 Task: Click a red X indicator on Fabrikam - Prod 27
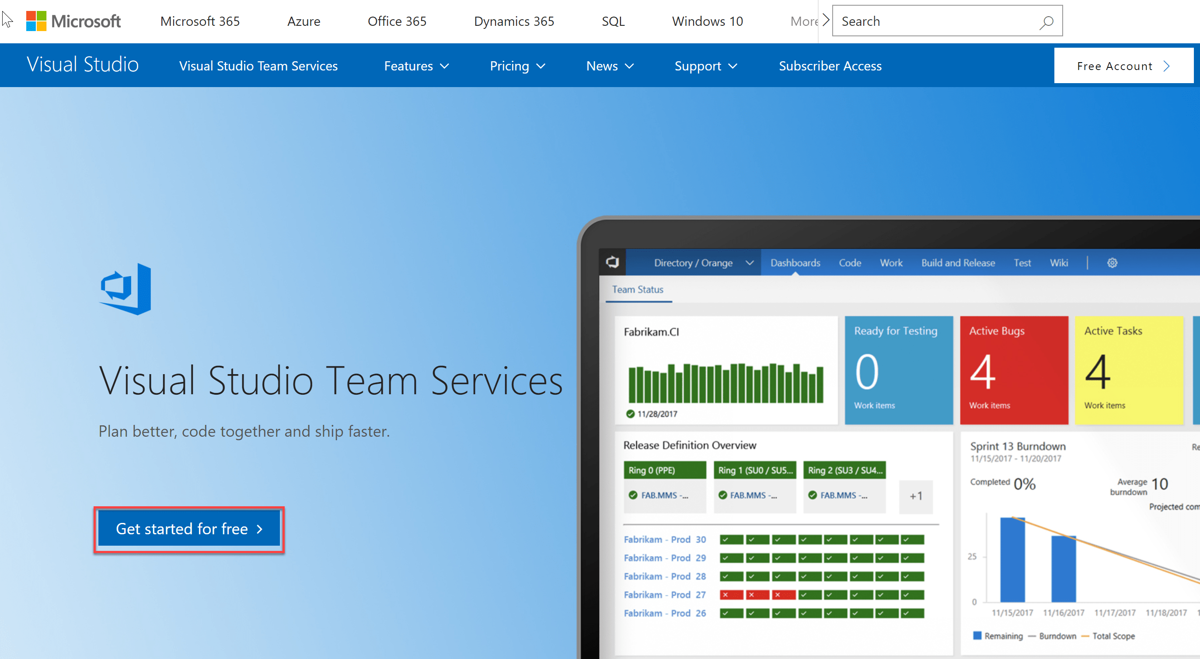(x=731, y=595)
